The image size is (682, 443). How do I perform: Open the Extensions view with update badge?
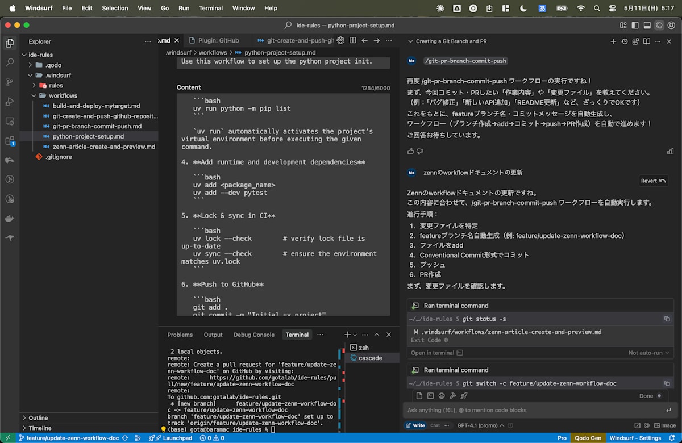(x=10, y=141)
